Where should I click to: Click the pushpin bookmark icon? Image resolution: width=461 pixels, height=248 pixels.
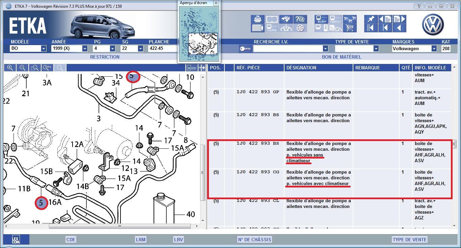(371, 19)
